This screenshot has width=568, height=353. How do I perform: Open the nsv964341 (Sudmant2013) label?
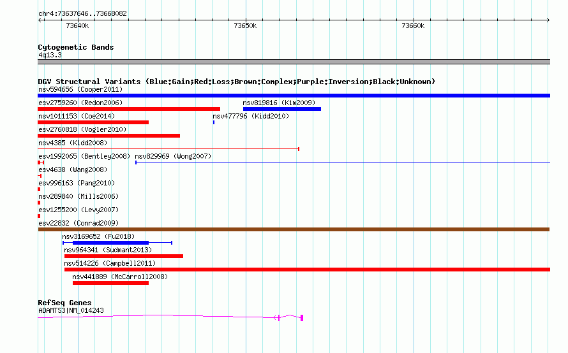[108, 250]
